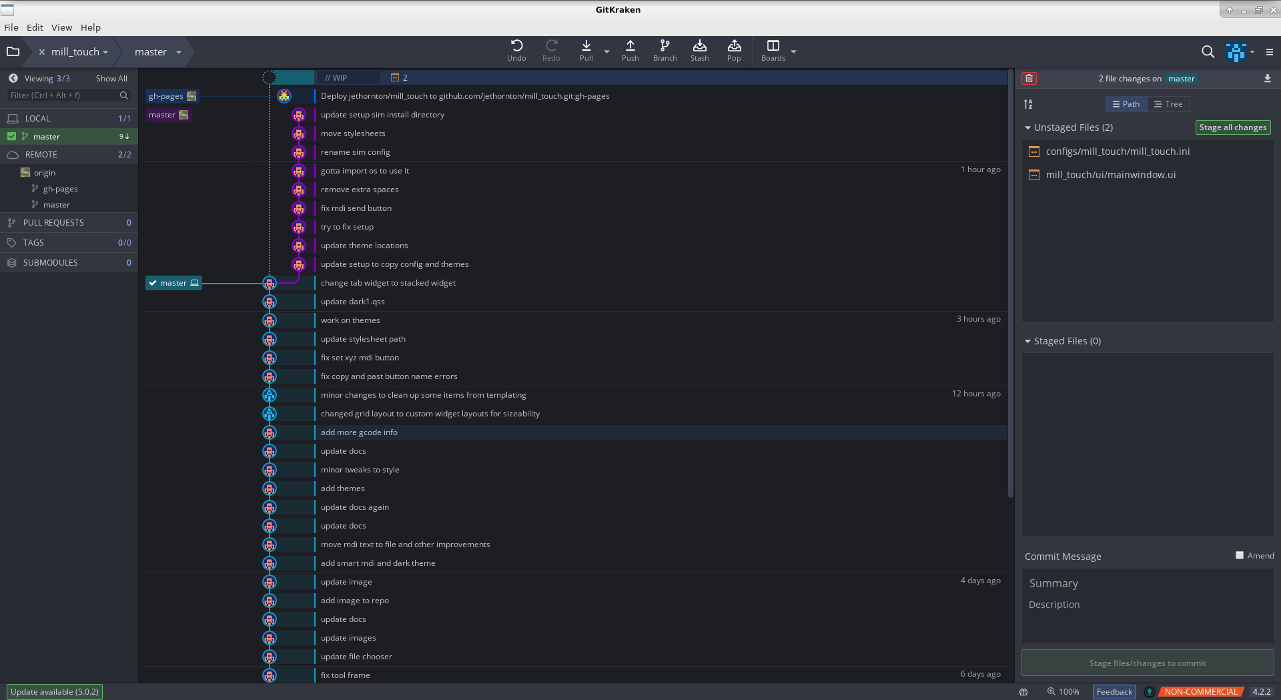Open the search magnifier in top bar
This screenshot has height=700, width=1281.
[1208, 52]
